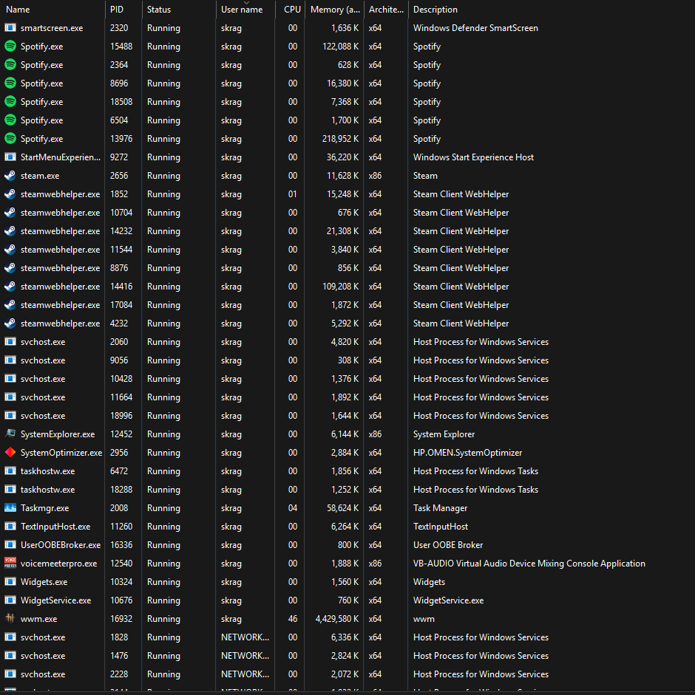The image size is (695, 695).
Task: Click the WidgetService.exe process icon
Action: pos(10,600)
